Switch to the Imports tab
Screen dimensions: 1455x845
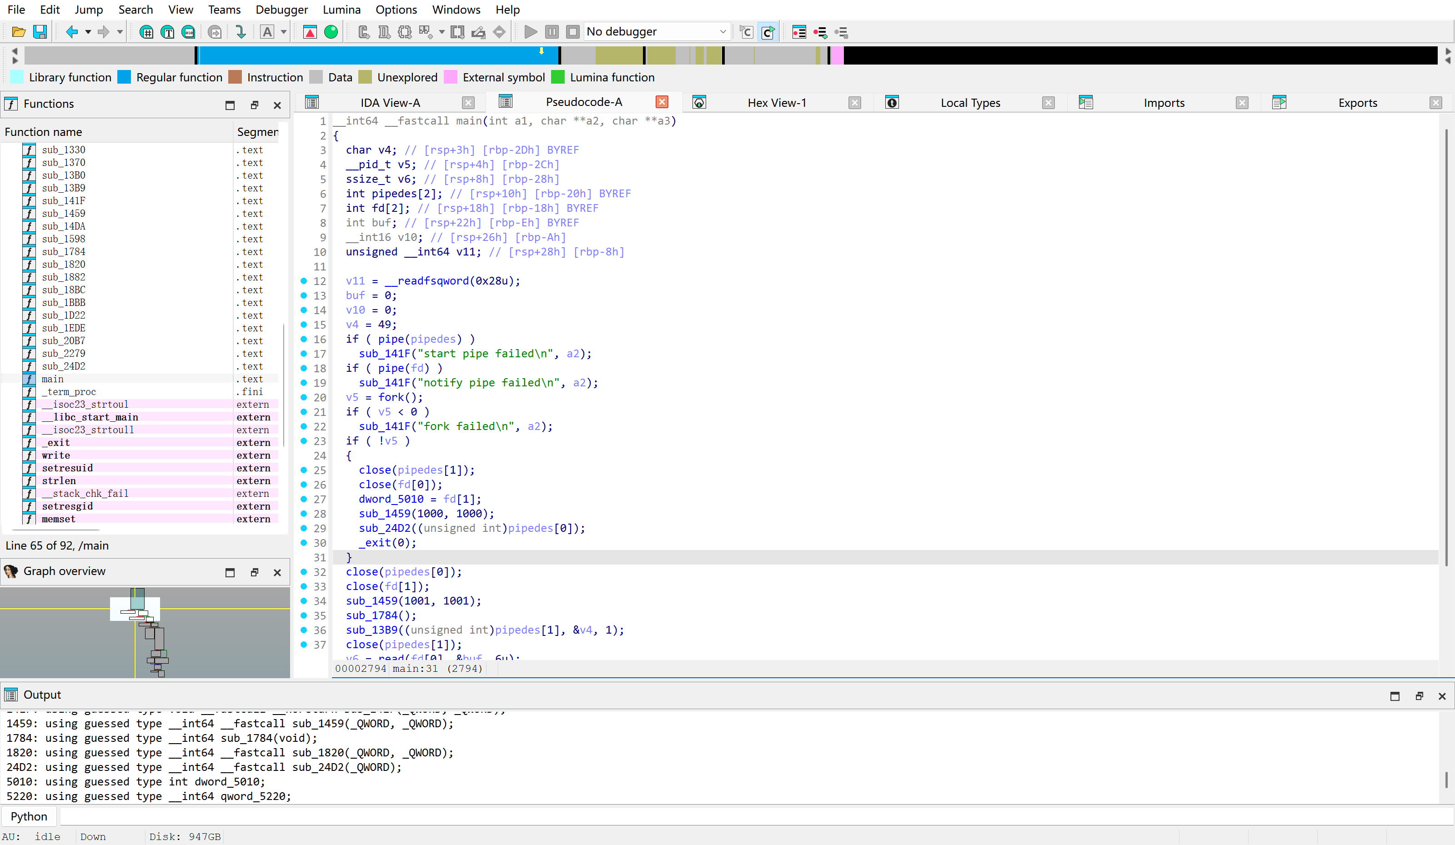1164,103
